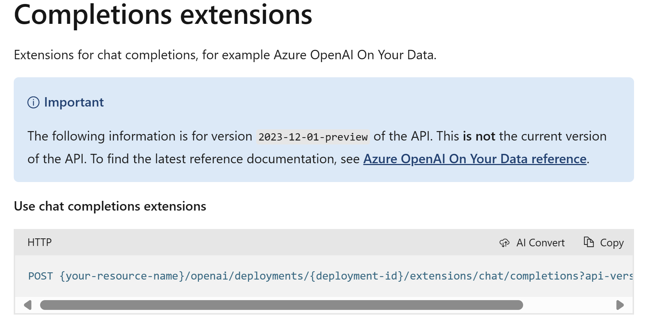
Task: Click the HTTP language label on code block
Action: [x=39, y=242]
